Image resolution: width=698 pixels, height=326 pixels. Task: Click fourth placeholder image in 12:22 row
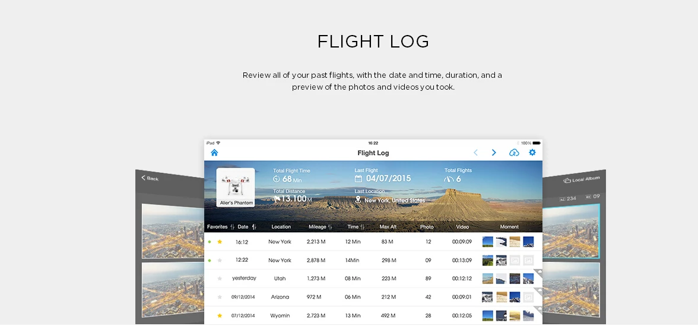coord(528,260)
